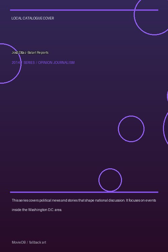
Task: Select the 'inside the Washington D.C. area' line
Action: click(37, 210)
